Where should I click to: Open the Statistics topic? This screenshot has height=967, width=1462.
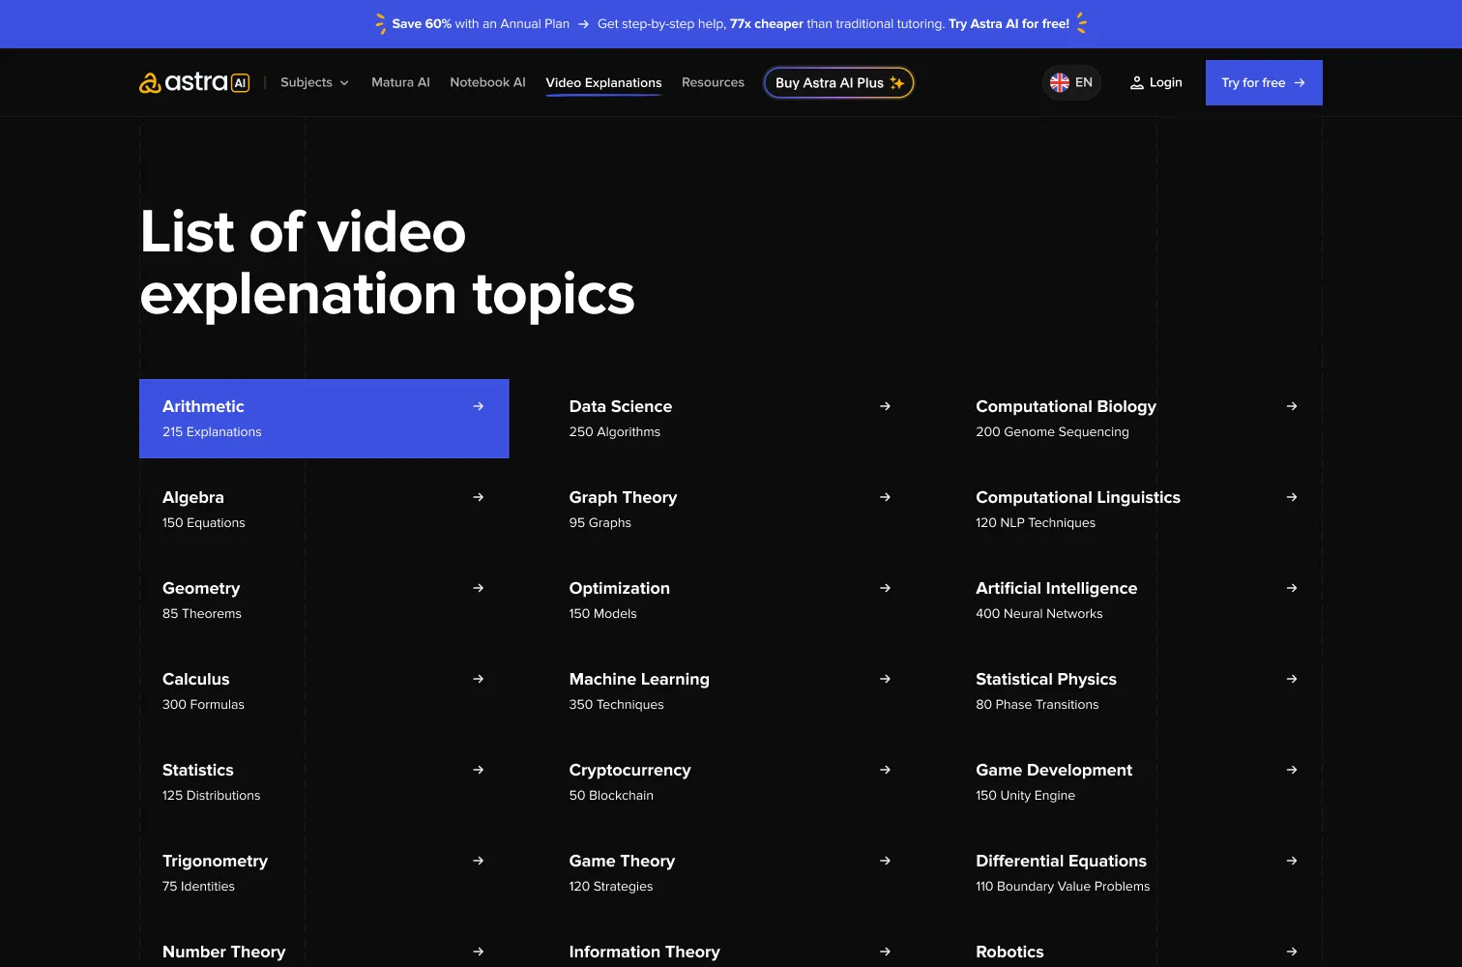click(x=324, y=782)
